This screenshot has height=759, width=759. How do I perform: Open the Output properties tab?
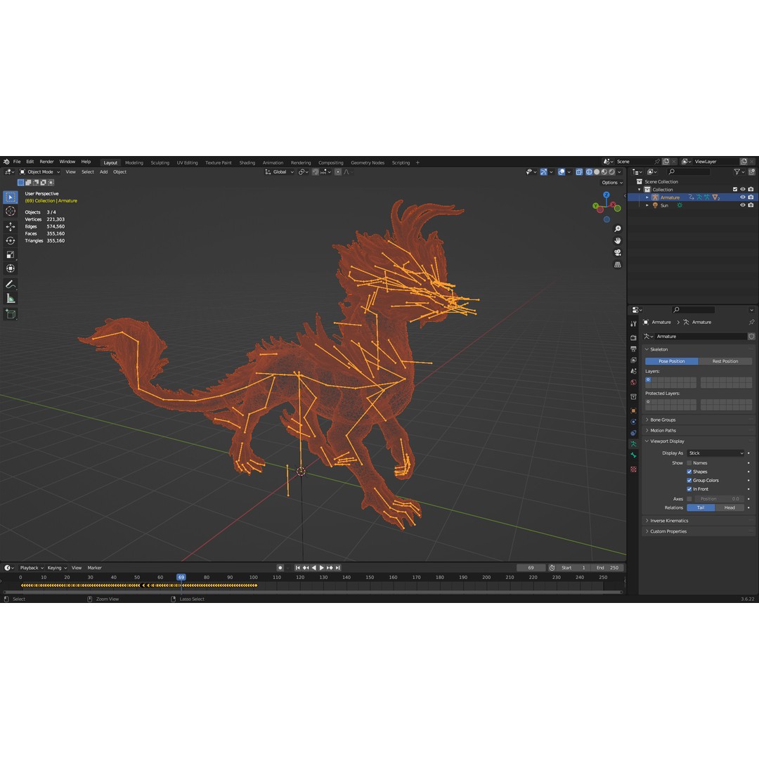tap(633, 349)
